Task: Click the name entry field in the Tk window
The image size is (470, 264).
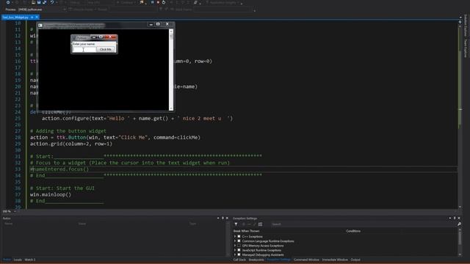Action: (84, 50)
